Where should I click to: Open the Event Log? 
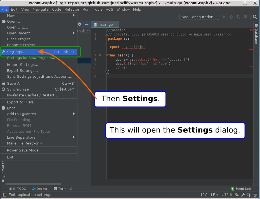point(241,189)
